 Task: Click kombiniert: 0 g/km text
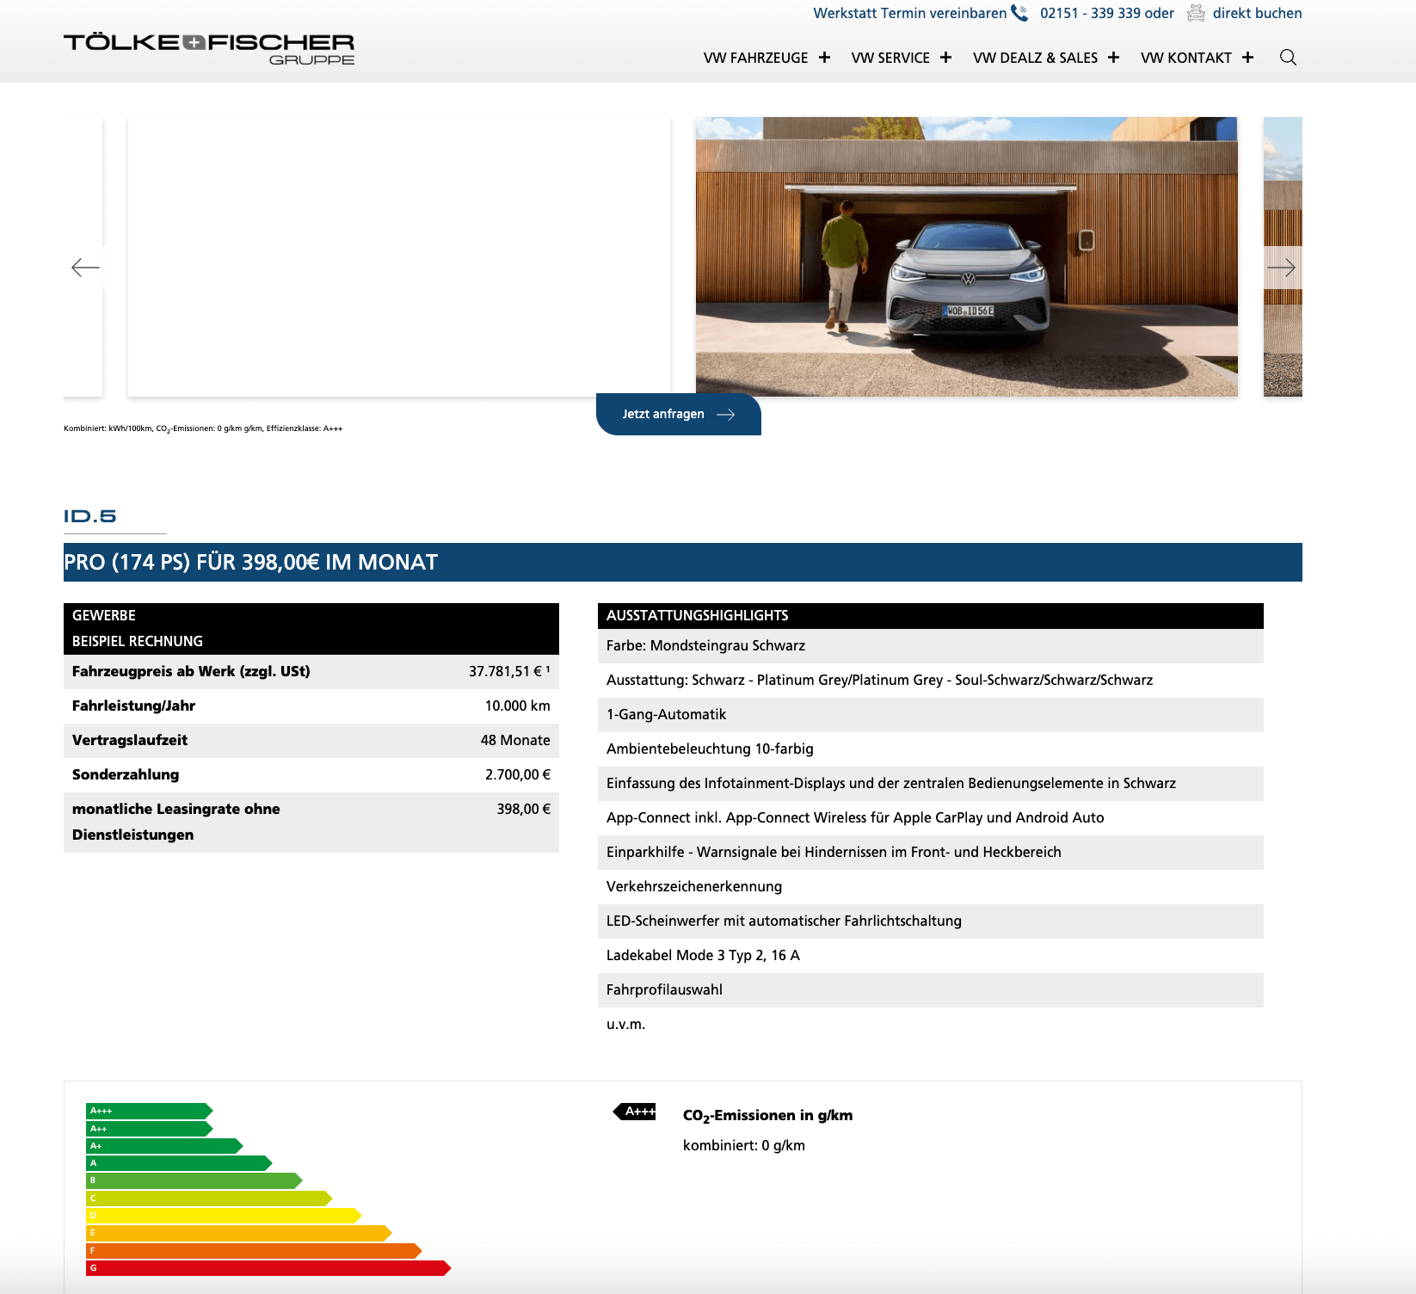point(744,1146)
